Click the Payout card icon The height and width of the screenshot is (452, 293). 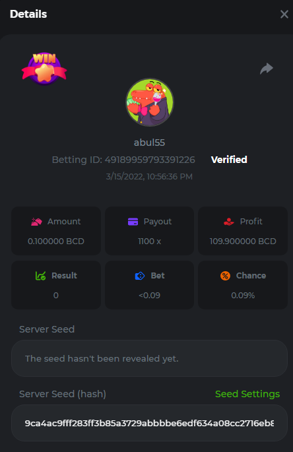[x=133, y=222]
